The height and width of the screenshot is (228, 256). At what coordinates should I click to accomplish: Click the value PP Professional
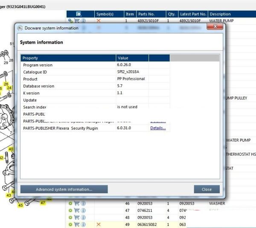pos(131,79)
